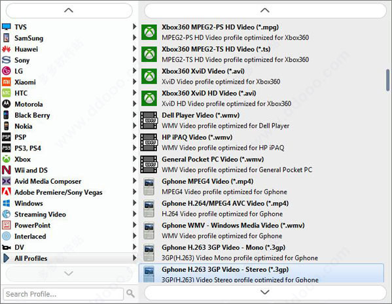Click the Dell Player Video film icon
This screenshot has height=304, width=392.
(x=149, y=120)
